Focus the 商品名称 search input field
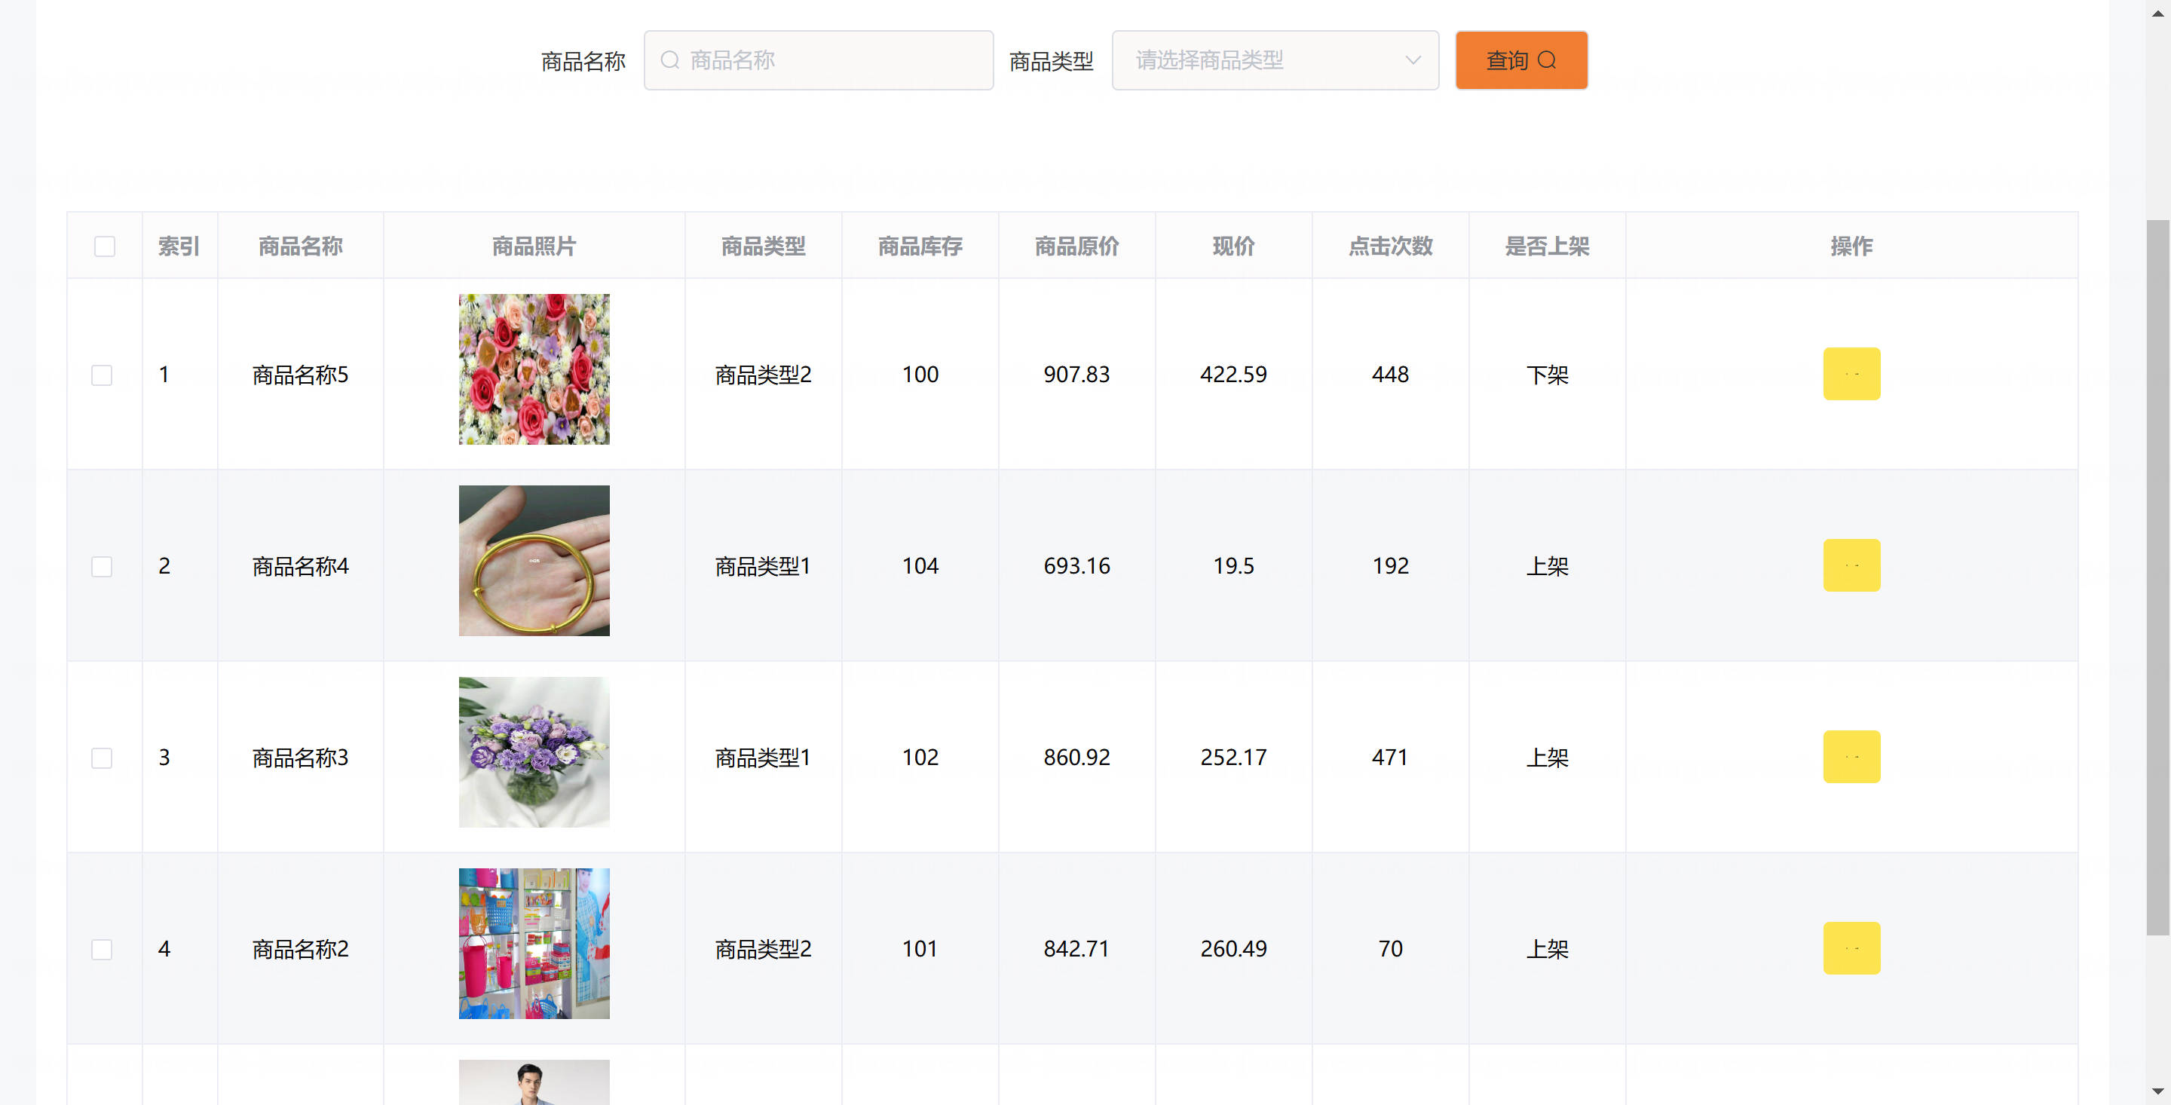2171x1105 pixels. 819,60
